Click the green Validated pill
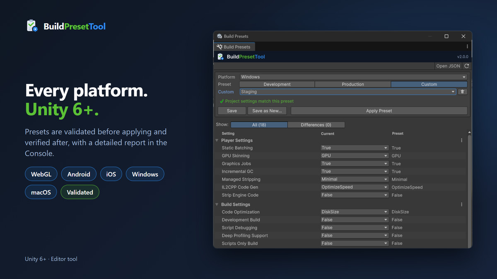 (80, 192)
